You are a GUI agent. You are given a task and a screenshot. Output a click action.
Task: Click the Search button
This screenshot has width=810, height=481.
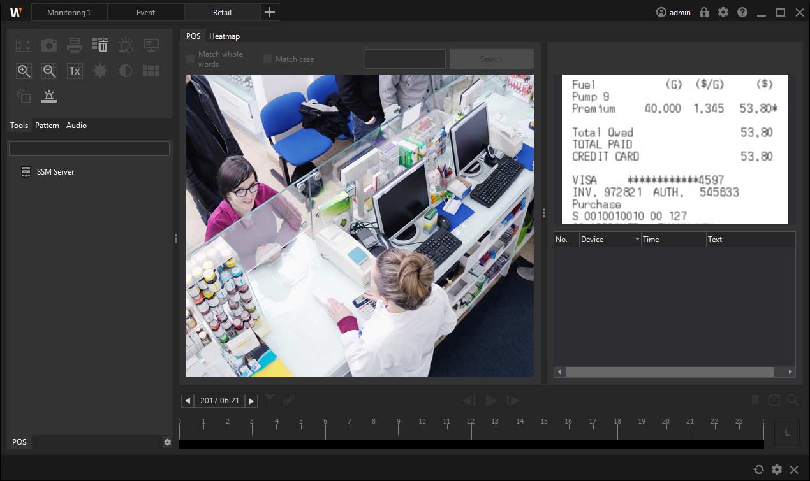491,59
